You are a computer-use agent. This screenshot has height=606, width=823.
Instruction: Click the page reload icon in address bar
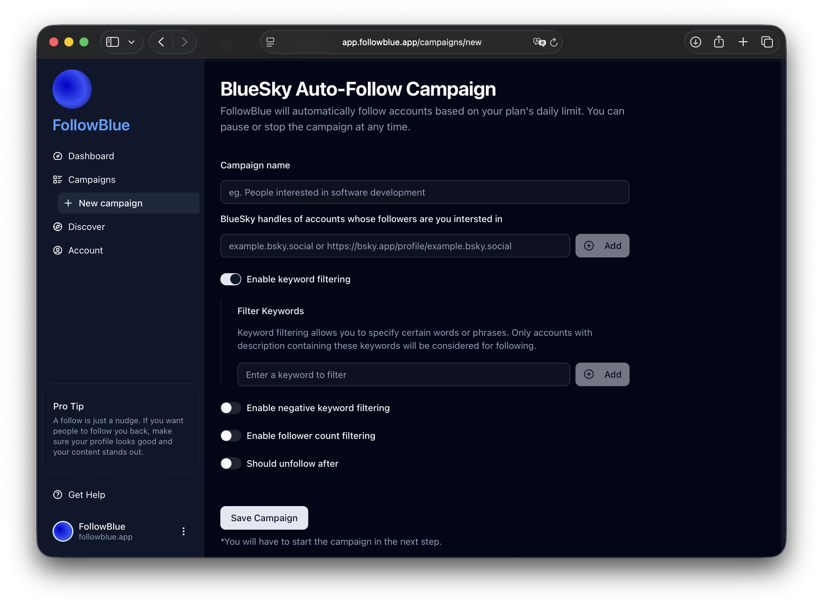[553, 42]
